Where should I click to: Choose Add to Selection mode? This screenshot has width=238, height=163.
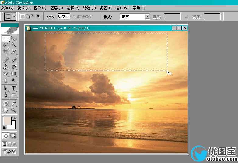pos(28,16)
